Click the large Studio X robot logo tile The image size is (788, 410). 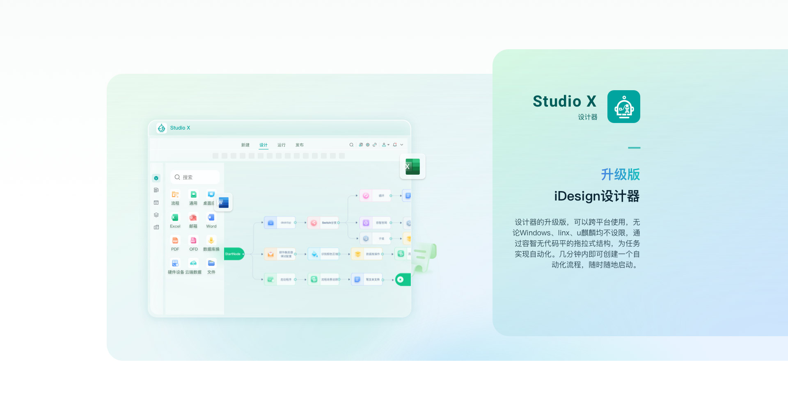point(624,107)
